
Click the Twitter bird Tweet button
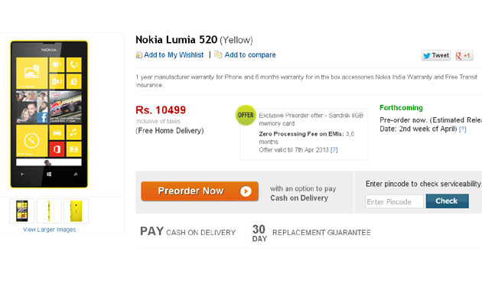point(436,55)
